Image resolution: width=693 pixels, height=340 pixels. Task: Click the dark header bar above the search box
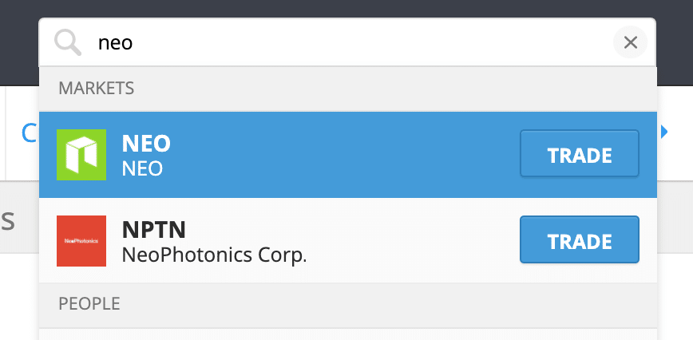click(x=346, y=8)
